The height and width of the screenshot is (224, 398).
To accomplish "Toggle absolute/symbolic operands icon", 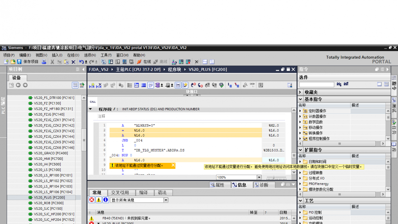I will point(157,85).
